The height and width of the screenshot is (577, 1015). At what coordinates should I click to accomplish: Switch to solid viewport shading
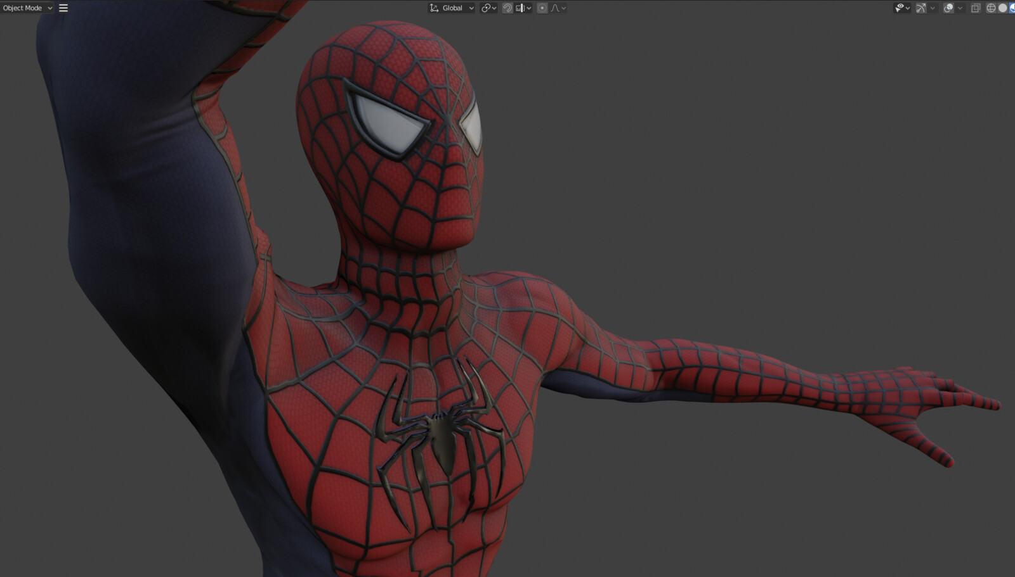(1002, 8)
